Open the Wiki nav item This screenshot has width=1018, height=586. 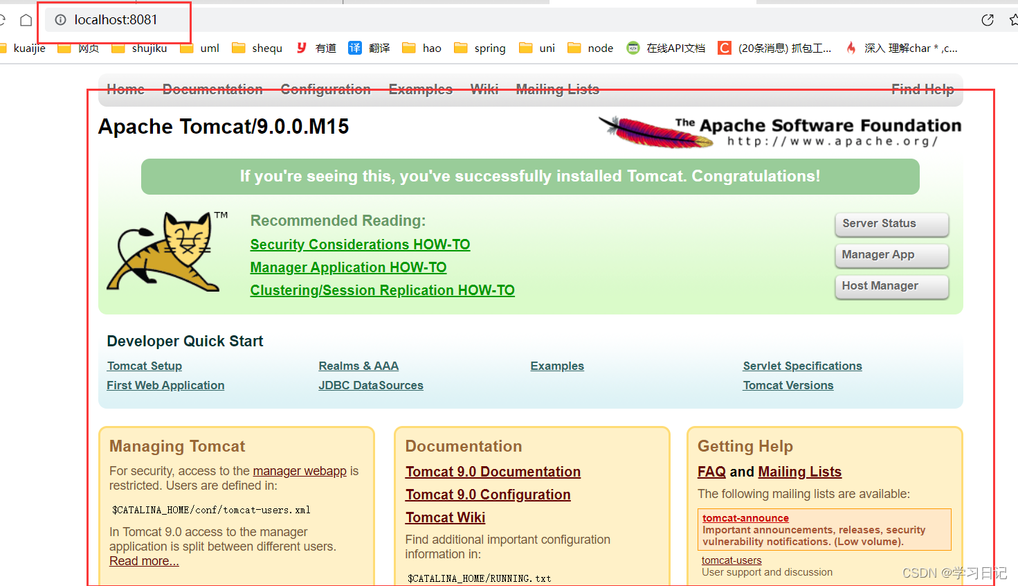[x=484, y=89]
